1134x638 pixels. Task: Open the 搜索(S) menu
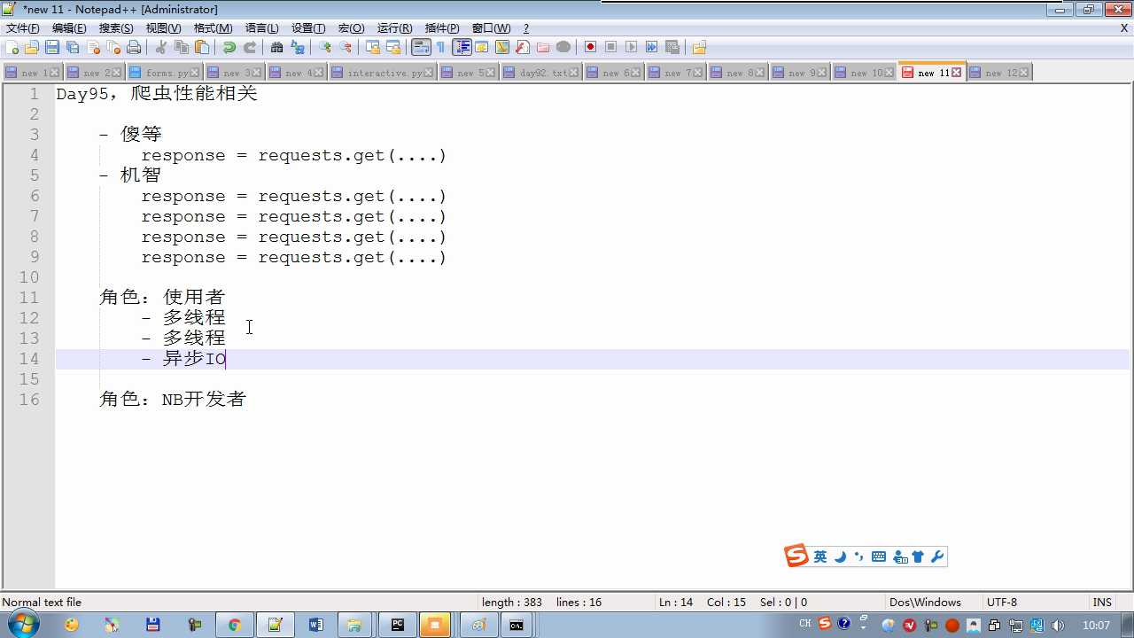(x=116, y=28)
